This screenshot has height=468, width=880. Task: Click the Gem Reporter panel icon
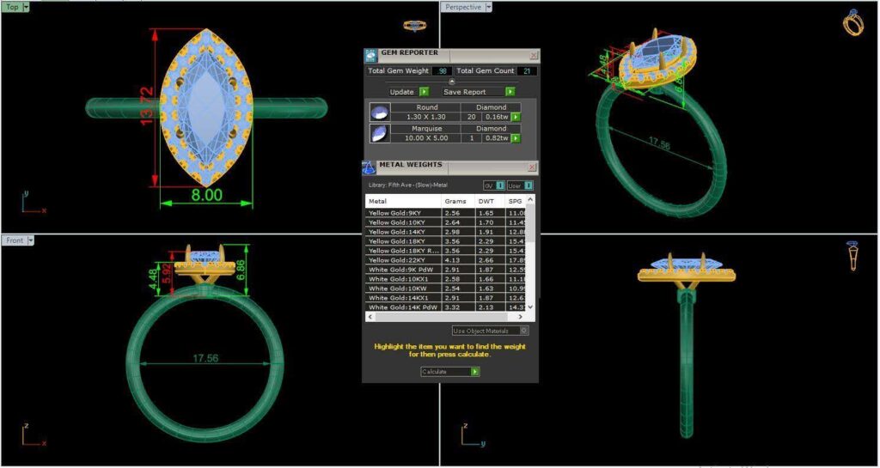point(371,56)
